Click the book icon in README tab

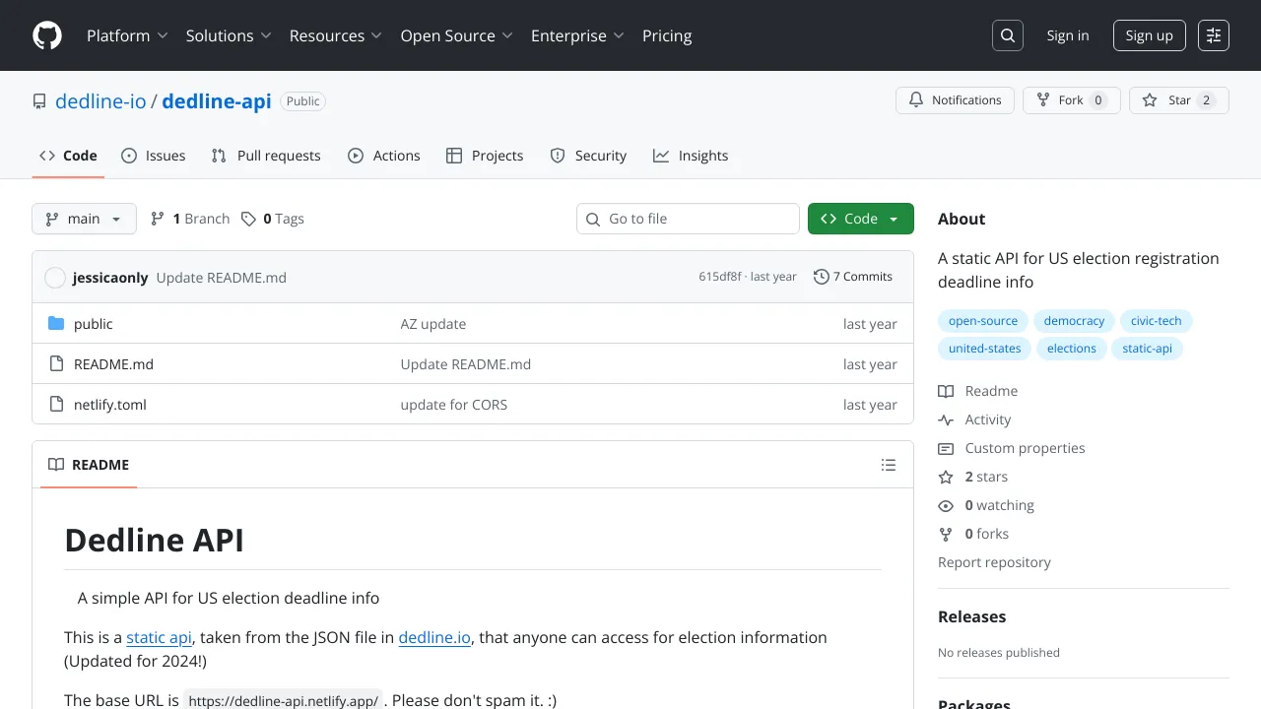tap(56, 465)
